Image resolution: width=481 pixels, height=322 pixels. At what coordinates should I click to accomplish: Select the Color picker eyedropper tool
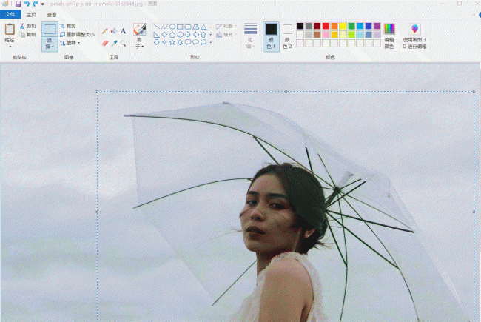point(114,43)
